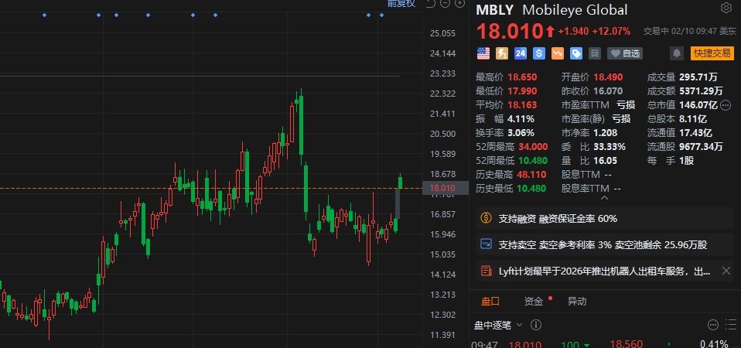This screenshot has width=741, height=348.
Task: Zoom out chart with minus icon
Action: point(446,4)
